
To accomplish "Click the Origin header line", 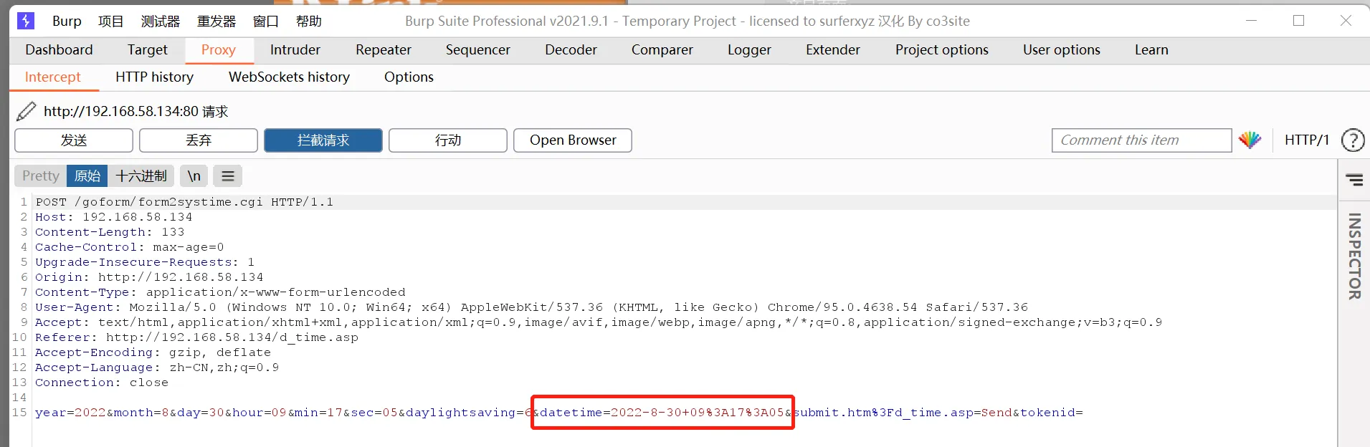I will click(149, 277).
